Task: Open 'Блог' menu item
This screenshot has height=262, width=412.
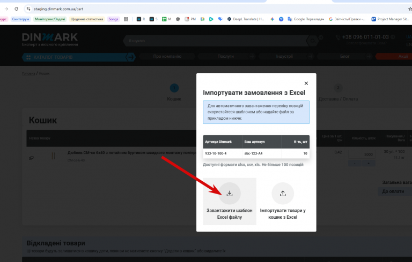Action: pos(345,56)
